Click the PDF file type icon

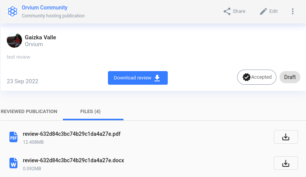click(14, 137)
